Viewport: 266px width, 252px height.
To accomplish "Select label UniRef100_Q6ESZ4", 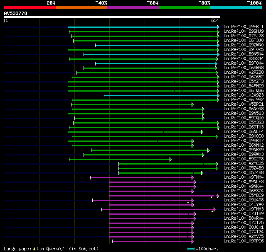I will coord(244,191).
